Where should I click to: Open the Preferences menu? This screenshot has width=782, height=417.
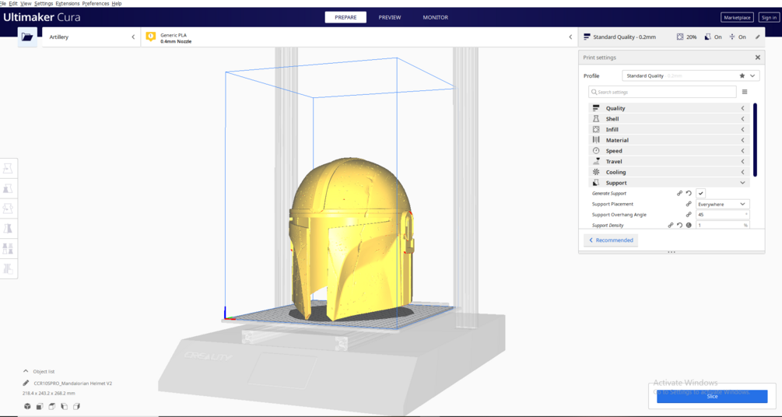pos(95,3)
